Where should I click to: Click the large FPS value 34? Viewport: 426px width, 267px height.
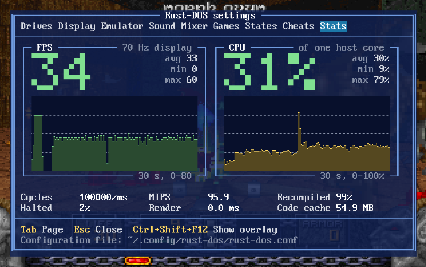click(61, 72)
